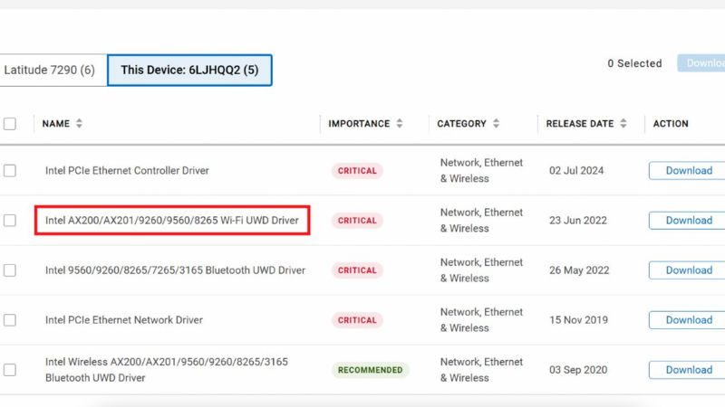Click the RELEASE DATE column header label

pos(580,124)
